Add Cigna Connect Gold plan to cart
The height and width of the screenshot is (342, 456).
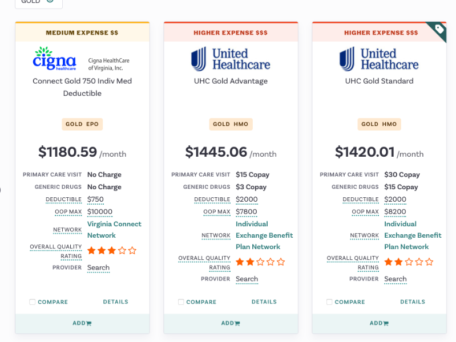82,323
